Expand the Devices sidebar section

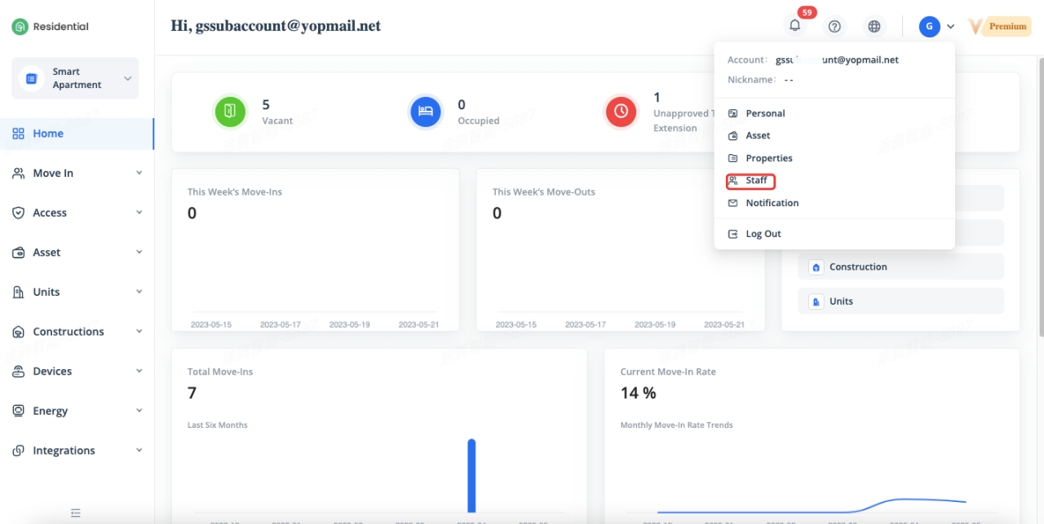(x=76, y=371)
